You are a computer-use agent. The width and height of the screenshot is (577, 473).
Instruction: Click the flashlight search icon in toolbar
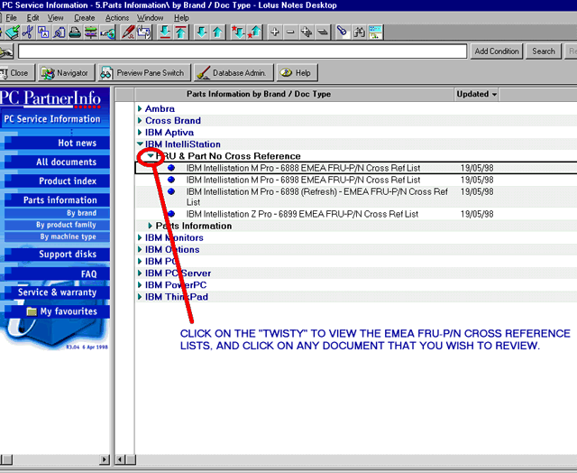343,32
